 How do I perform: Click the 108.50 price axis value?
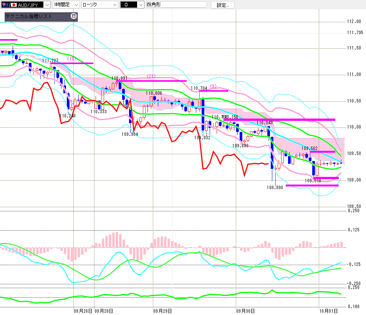354,206
